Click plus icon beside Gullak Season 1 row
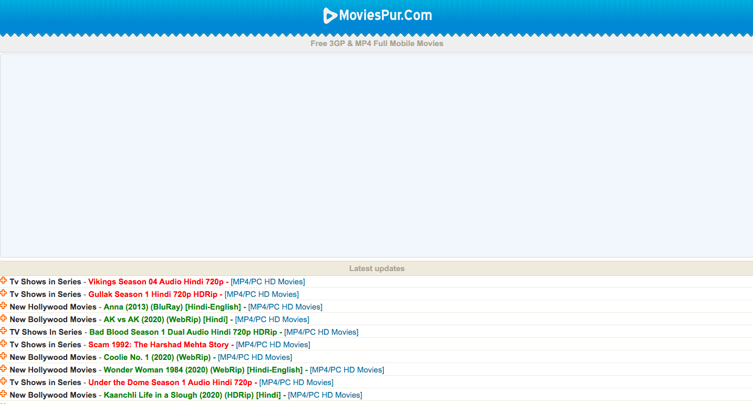The width and height of the screenshot is (753, 404). [x=4, y=293]
